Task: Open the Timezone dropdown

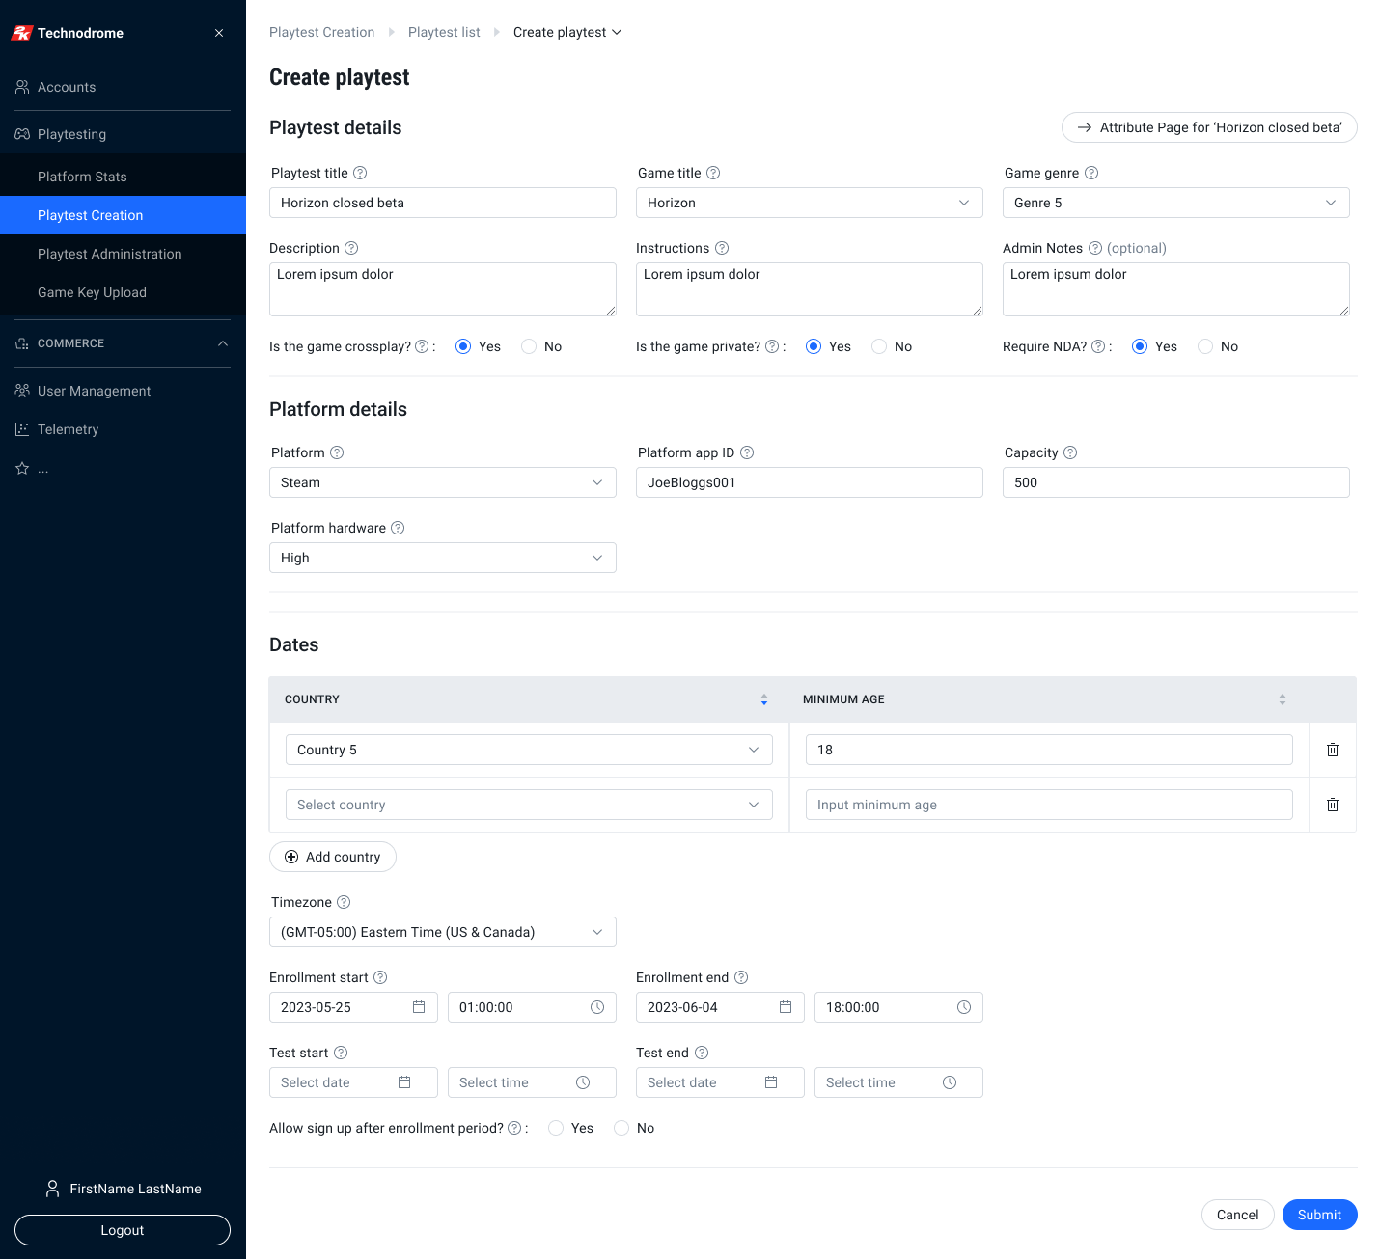Action: 443,932
